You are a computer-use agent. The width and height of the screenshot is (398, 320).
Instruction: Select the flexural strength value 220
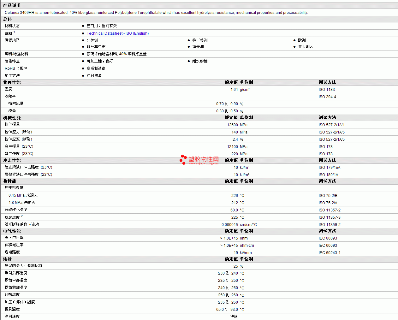pyautogui.click(x=235, y=154)
